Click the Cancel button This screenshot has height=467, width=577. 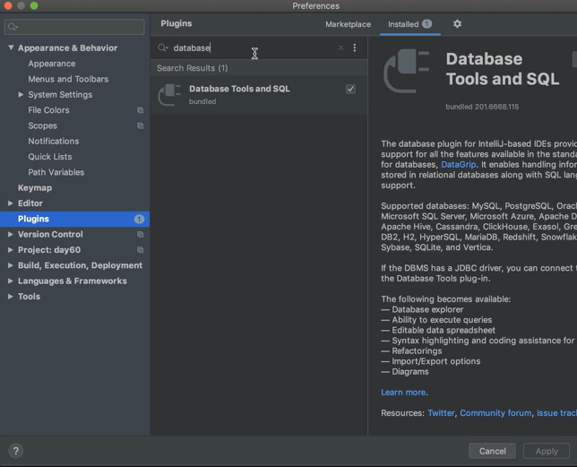click(x=492, y=451)
